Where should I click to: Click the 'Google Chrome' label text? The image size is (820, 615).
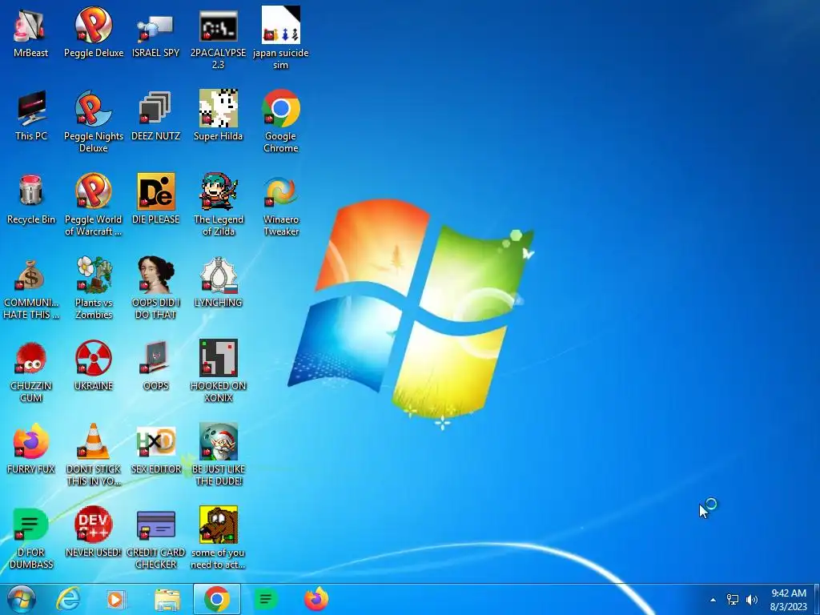pyautogui.click(x=281, y=142)
